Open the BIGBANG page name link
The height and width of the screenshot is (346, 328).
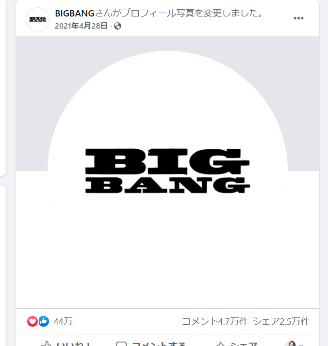pyautogui.click(x=74, y=14)
